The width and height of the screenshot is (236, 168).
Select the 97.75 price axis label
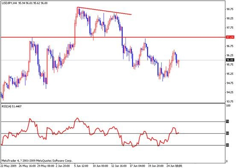tap(230, 28)
